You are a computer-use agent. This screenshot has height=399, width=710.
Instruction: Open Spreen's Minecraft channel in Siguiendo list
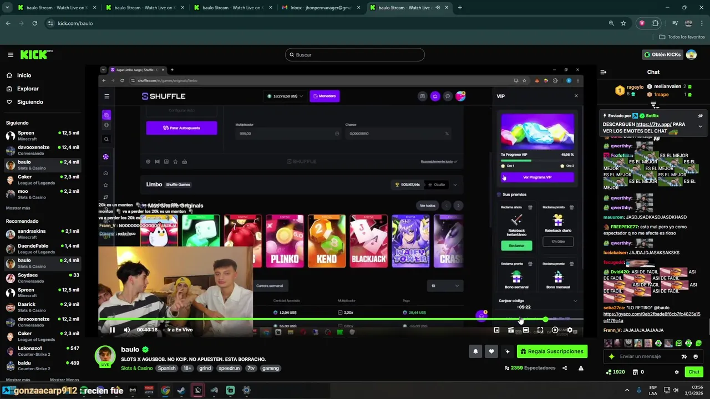(42, 136)
